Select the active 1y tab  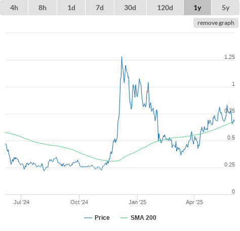197,8
